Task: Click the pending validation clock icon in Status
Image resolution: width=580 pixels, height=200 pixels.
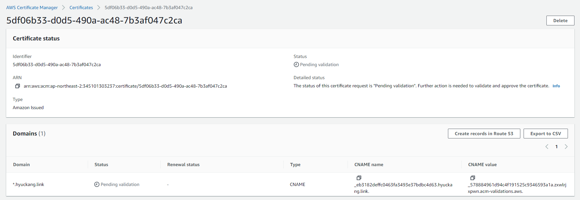Action: [x=296, y=64]
